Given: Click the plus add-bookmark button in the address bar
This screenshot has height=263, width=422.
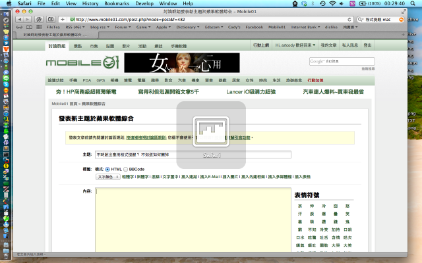Looking at the screenshot, I should pos(63,19).
